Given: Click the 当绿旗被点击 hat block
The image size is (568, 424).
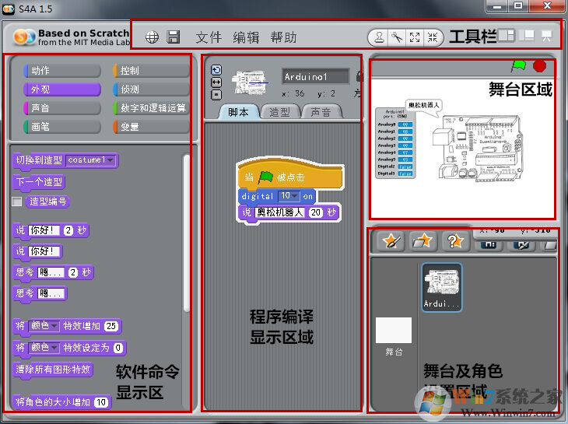Looking at the screenshot, I should (x=289, y=174).
